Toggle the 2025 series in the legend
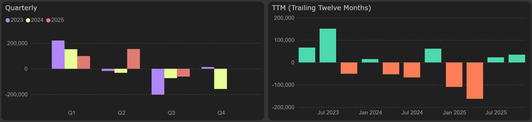This screenshot has height=122, width=532. click(55, 20)
